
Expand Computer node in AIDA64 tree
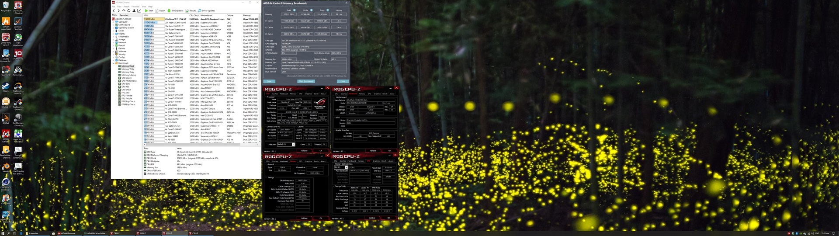(x=114, y=22)
